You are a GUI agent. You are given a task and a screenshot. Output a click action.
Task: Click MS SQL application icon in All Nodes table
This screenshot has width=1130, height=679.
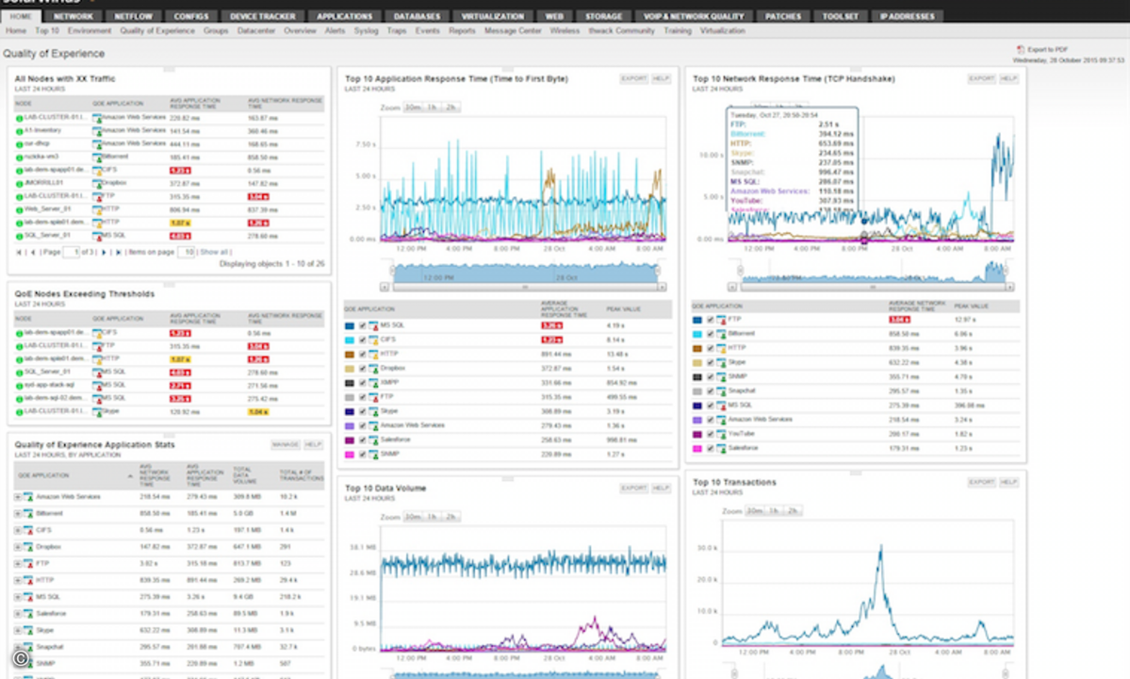(96, 236)
